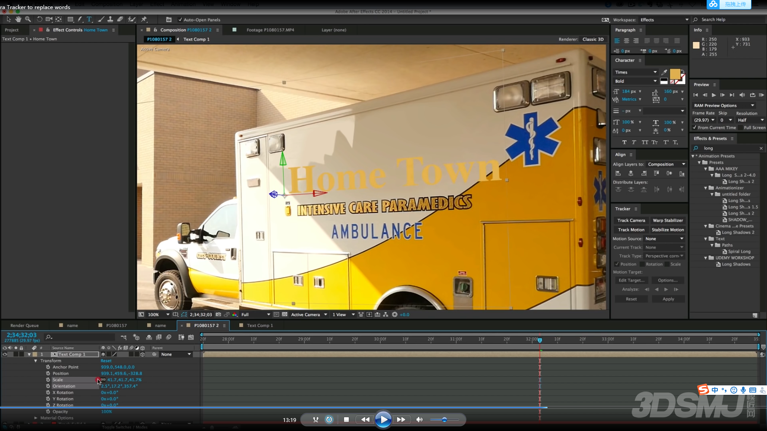Click the Track Camera button
767x431 pixels.
(x=631, y=220)
